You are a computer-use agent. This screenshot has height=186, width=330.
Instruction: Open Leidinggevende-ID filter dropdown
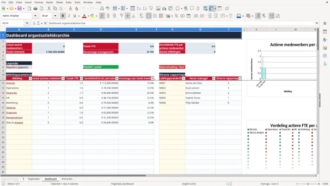pos(183,78)
